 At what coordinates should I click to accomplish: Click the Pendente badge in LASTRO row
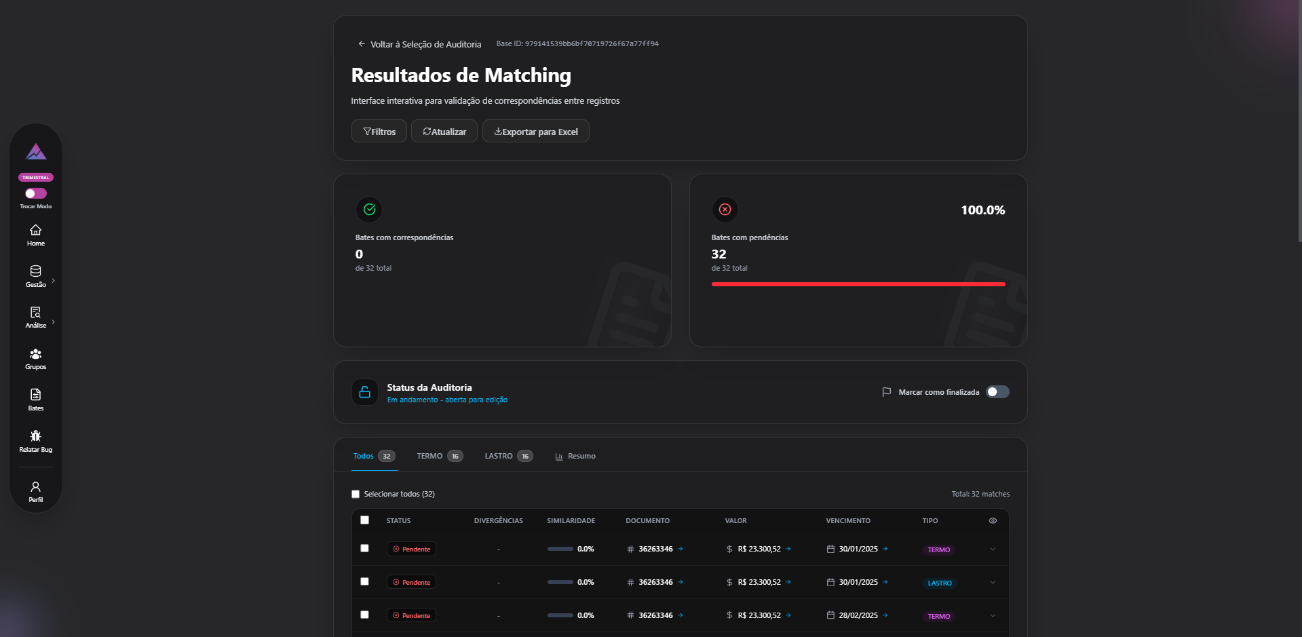[x=411, y=582]
